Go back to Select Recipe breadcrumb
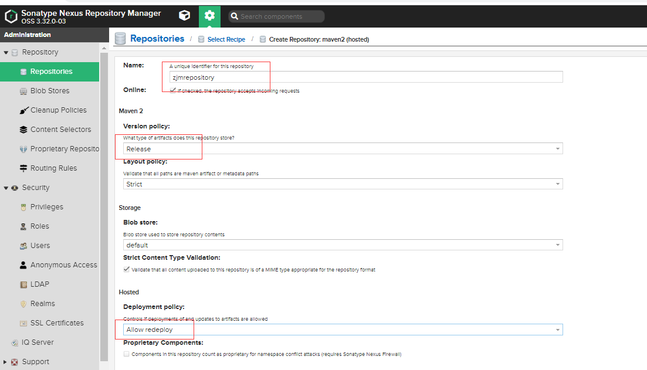Image resolution: width=647 pixels, height=370 pixels. pos(226,39)
